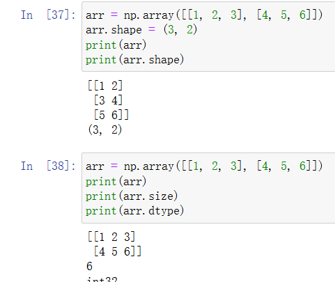The width and height of the screenshot is (335, 282).
Task: Click the In [37] cell prompt
Action: [48, 15]
